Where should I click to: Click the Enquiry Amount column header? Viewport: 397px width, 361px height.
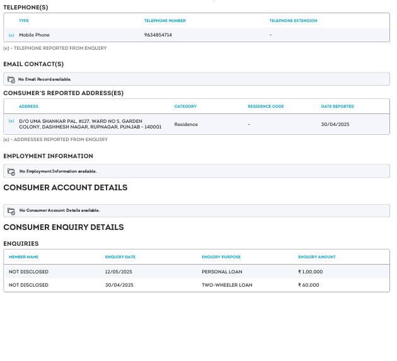pos(316,257)
